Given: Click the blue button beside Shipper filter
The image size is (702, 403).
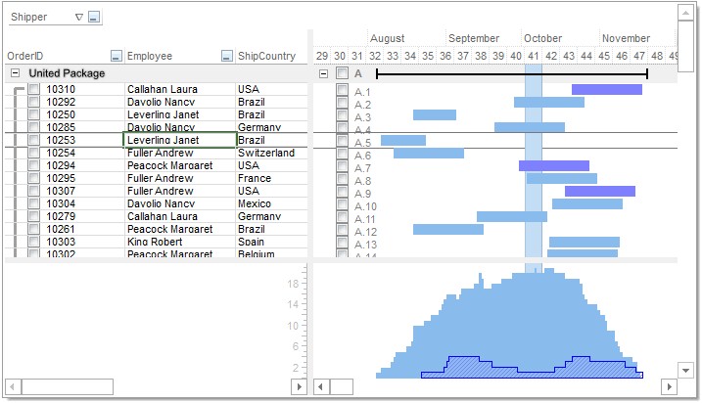Looking at the screenshot, I should (93, 18).
